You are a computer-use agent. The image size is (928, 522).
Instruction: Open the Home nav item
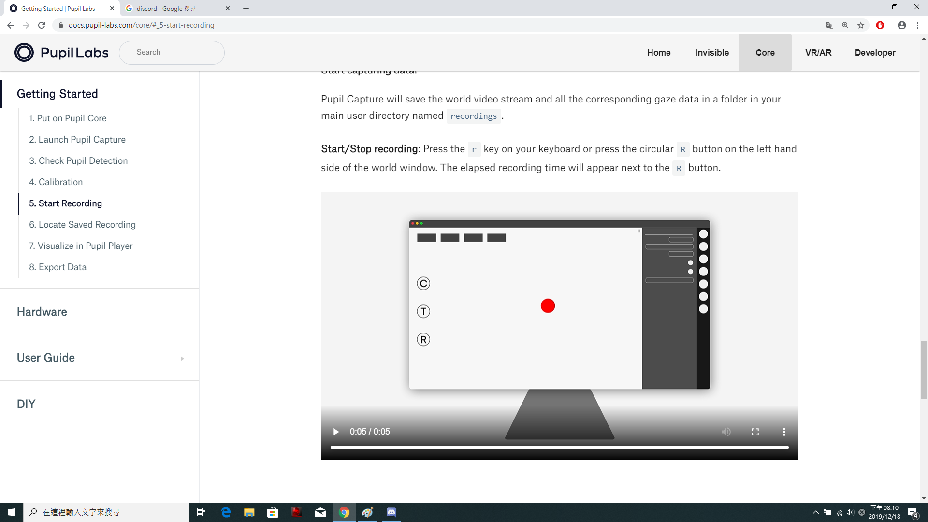click(659, 53)
